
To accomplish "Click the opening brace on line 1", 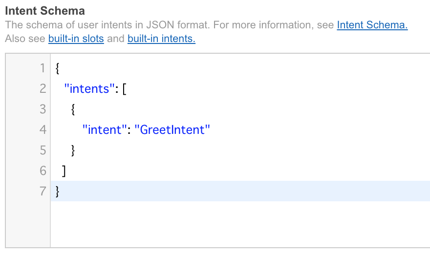I will (x=57, y=68).
